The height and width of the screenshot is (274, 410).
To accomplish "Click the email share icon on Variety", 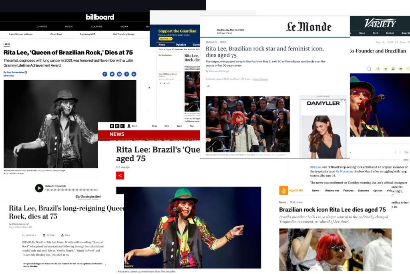I will tap(400, 69).
